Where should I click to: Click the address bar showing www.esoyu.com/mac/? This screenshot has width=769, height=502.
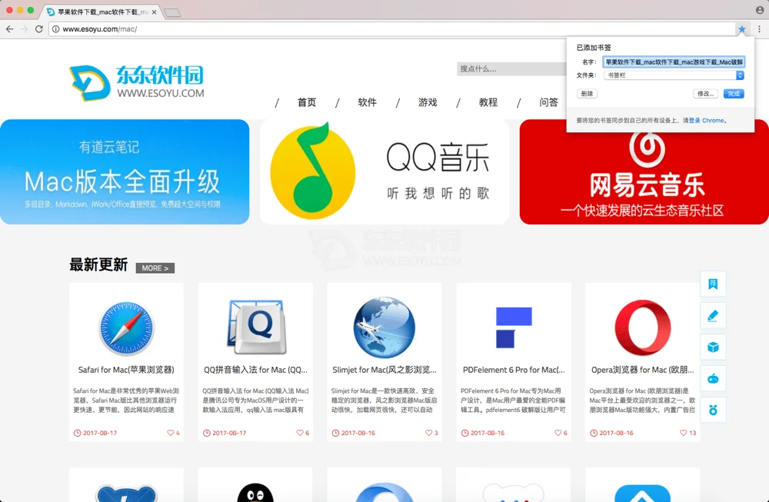pyautogui.click(x=392, y=29)
